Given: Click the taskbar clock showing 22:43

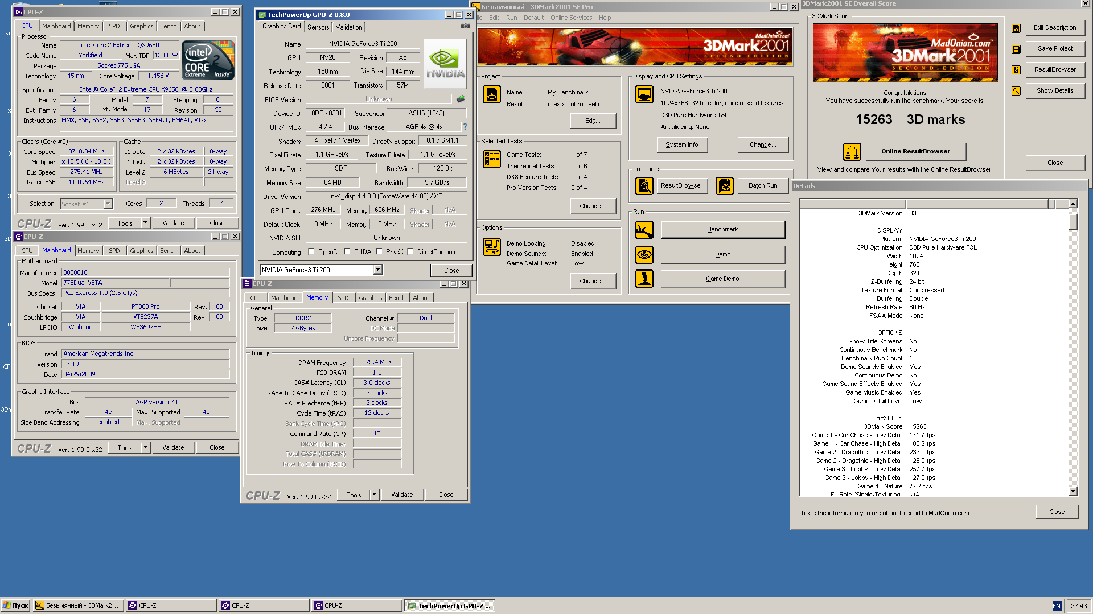Looking at the screenshot, I should [1078, 606].
